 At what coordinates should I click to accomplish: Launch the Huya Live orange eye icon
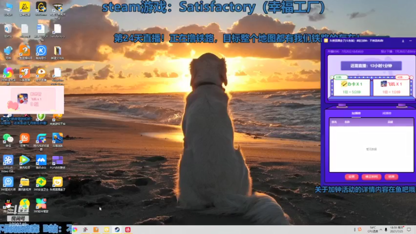coord(41,74)
